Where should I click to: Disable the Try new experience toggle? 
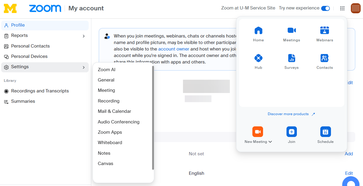325,8
